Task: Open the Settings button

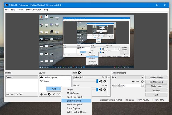Action: point(156,90)
